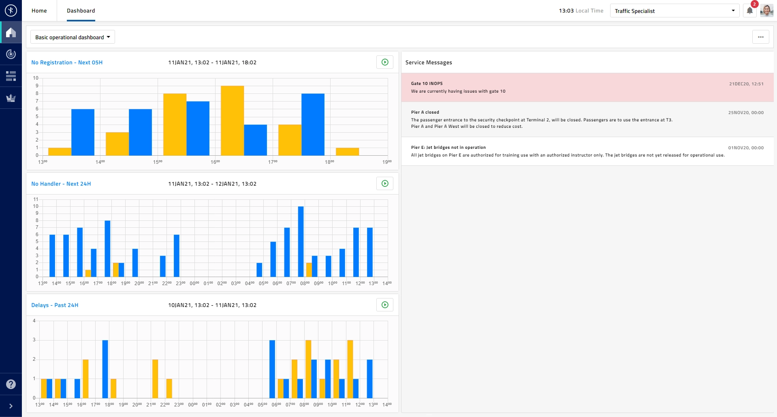This screenshot has width=777, height=417.
Task: Click the 21DEC20, 12:51 message timestamp
Action: tap(746, 84)
